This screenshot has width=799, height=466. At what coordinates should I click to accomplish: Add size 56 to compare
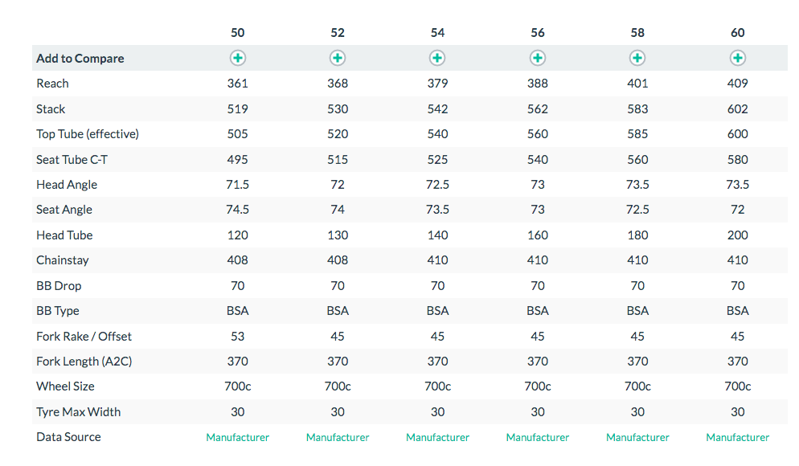tap(538, 58)
